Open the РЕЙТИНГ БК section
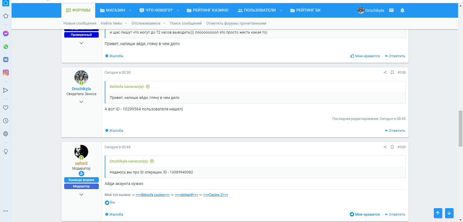The height and width of the screenshot is (222, 463). pyautogui.click(x=305, y=10)
